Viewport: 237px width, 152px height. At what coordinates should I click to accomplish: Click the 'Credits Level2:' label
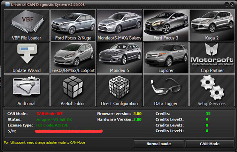click(169, 119)
